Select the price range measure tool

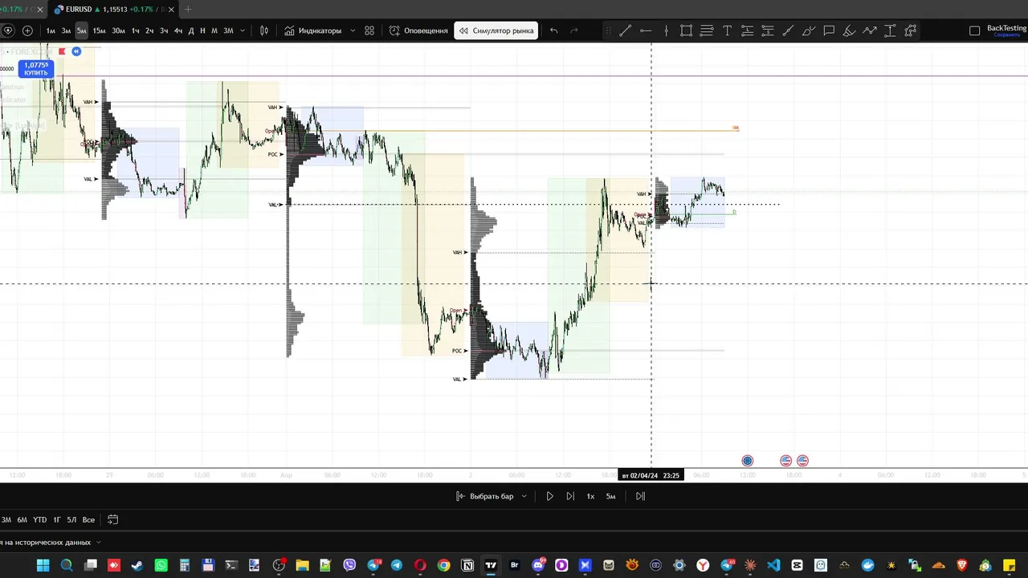click(x=890, y=31)
